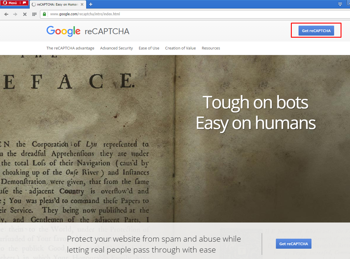
Task: Click 'Protect your website from spam' text
Action: [154, 239]
